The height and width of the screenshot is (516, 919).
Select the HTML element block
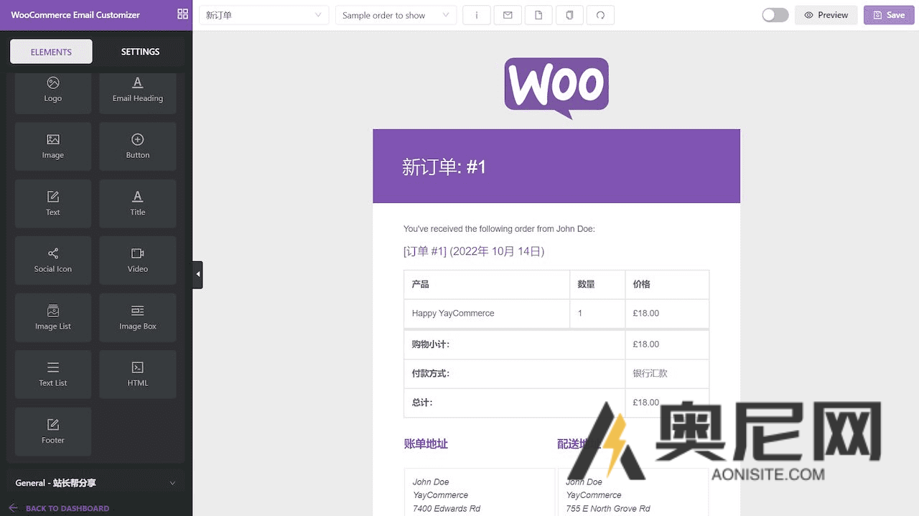pyautogui.click(x=138, y=374)
